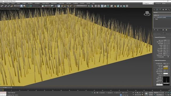Screen dimensions: 171x96
Task: Click Go to End playback button
Action: [x=142, y=93]
